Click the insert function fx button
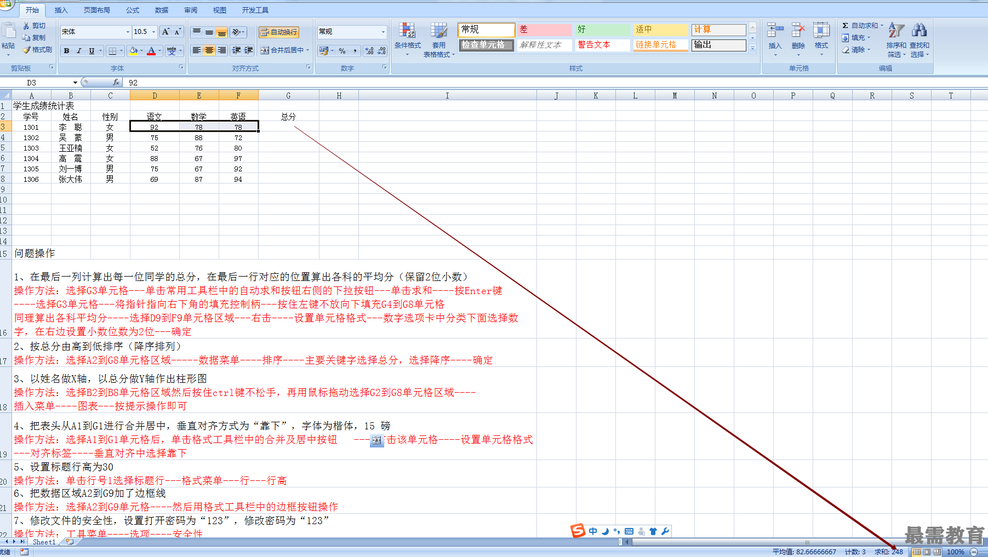Viewport: 988px width, 557px height. tap(116, 83)
